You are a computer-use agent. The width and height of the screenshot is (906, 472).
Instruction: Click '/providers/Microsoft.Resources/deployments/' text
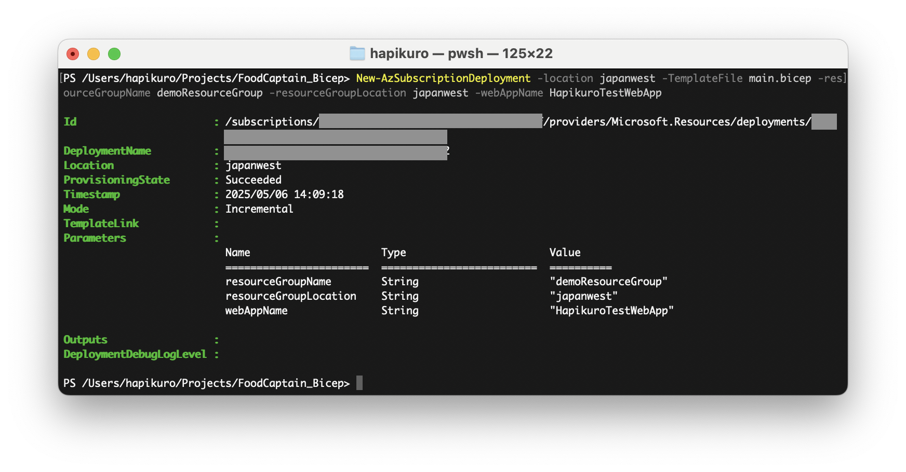click(677, 122)
